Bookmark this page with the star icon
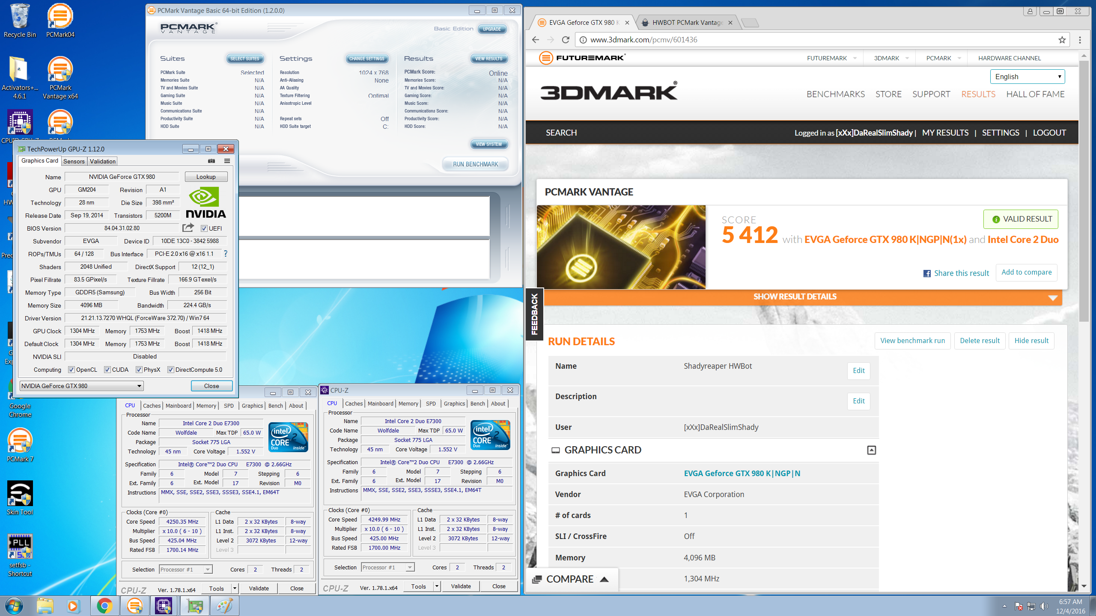The height and width of the screenshot is (616, 1096). point(1062,40)
